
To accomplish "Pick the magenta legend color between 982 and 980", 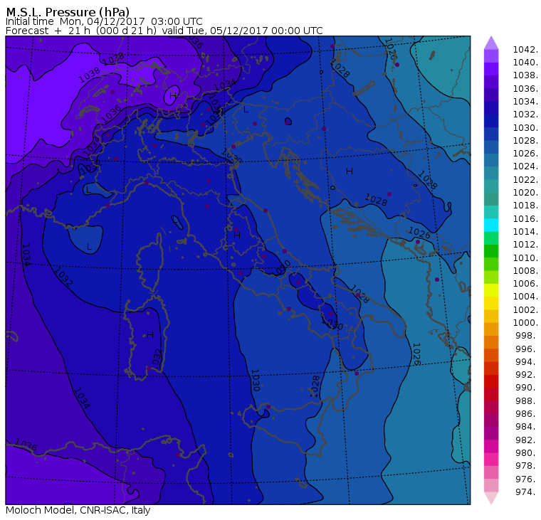I will [491, 446].
